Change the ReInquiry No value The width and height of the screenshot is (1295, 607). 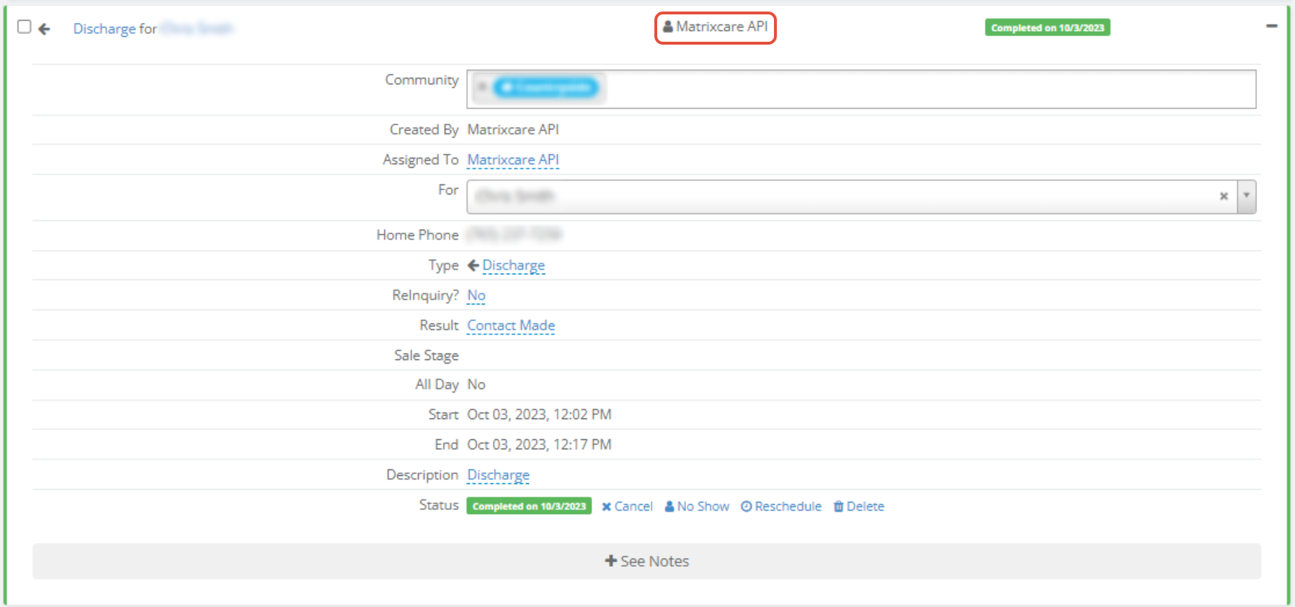pyautogui.click(x=476, y=295)
